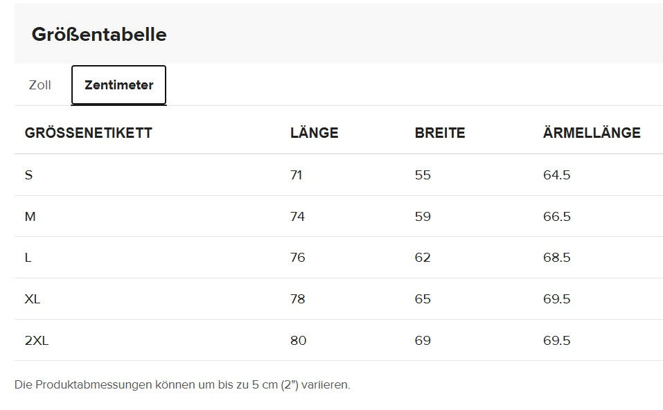Click the length value 71
This screenshot has height=410, width=663.
click(x=297, y=175)
